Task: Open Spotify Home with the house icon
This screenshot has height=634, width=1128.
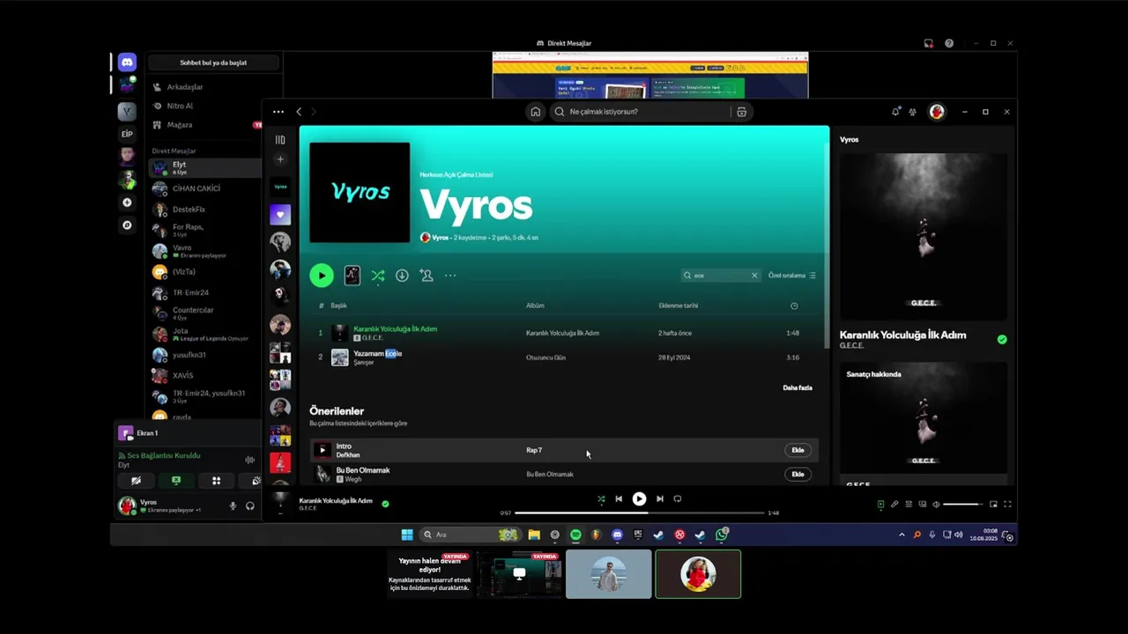Action: click(x=535, y=112)
